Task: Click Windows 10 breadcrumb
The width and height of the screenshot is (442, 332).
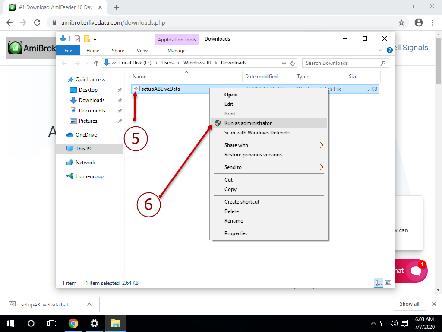Action: pyautogui.click(x=197, y=63)
